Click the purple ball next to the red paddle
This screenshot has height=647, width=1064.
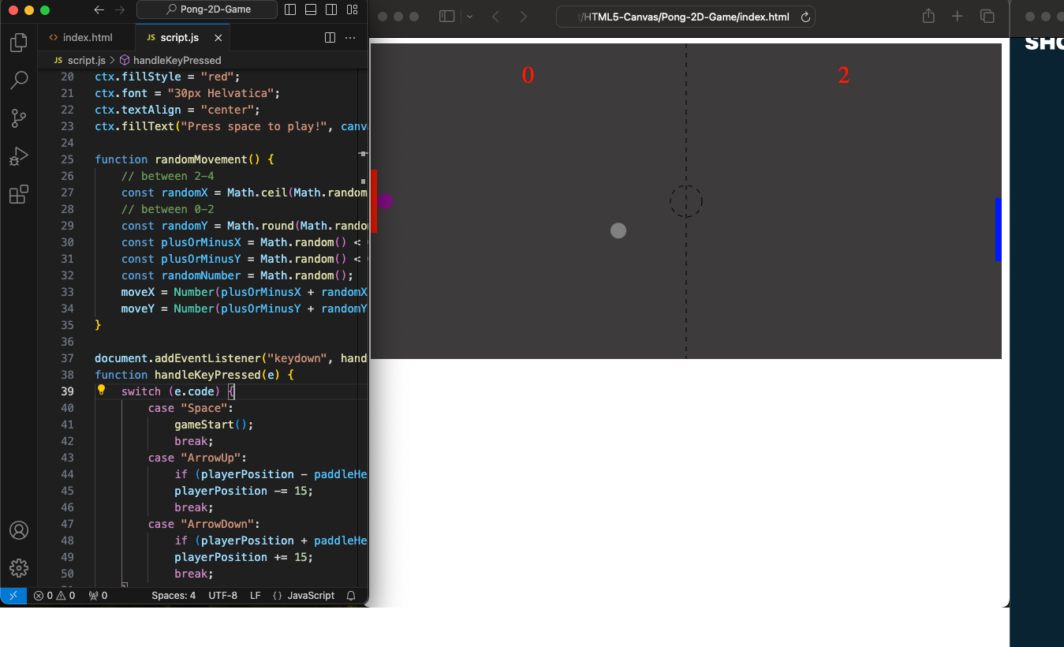385,201
